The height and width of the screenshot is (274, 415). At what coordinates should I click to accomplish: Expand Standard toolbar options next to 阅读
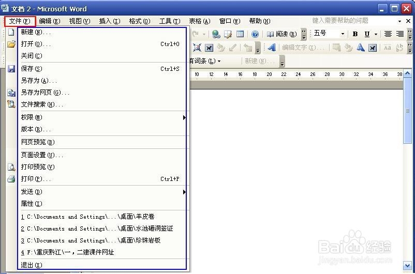click(x=304, y=34)
